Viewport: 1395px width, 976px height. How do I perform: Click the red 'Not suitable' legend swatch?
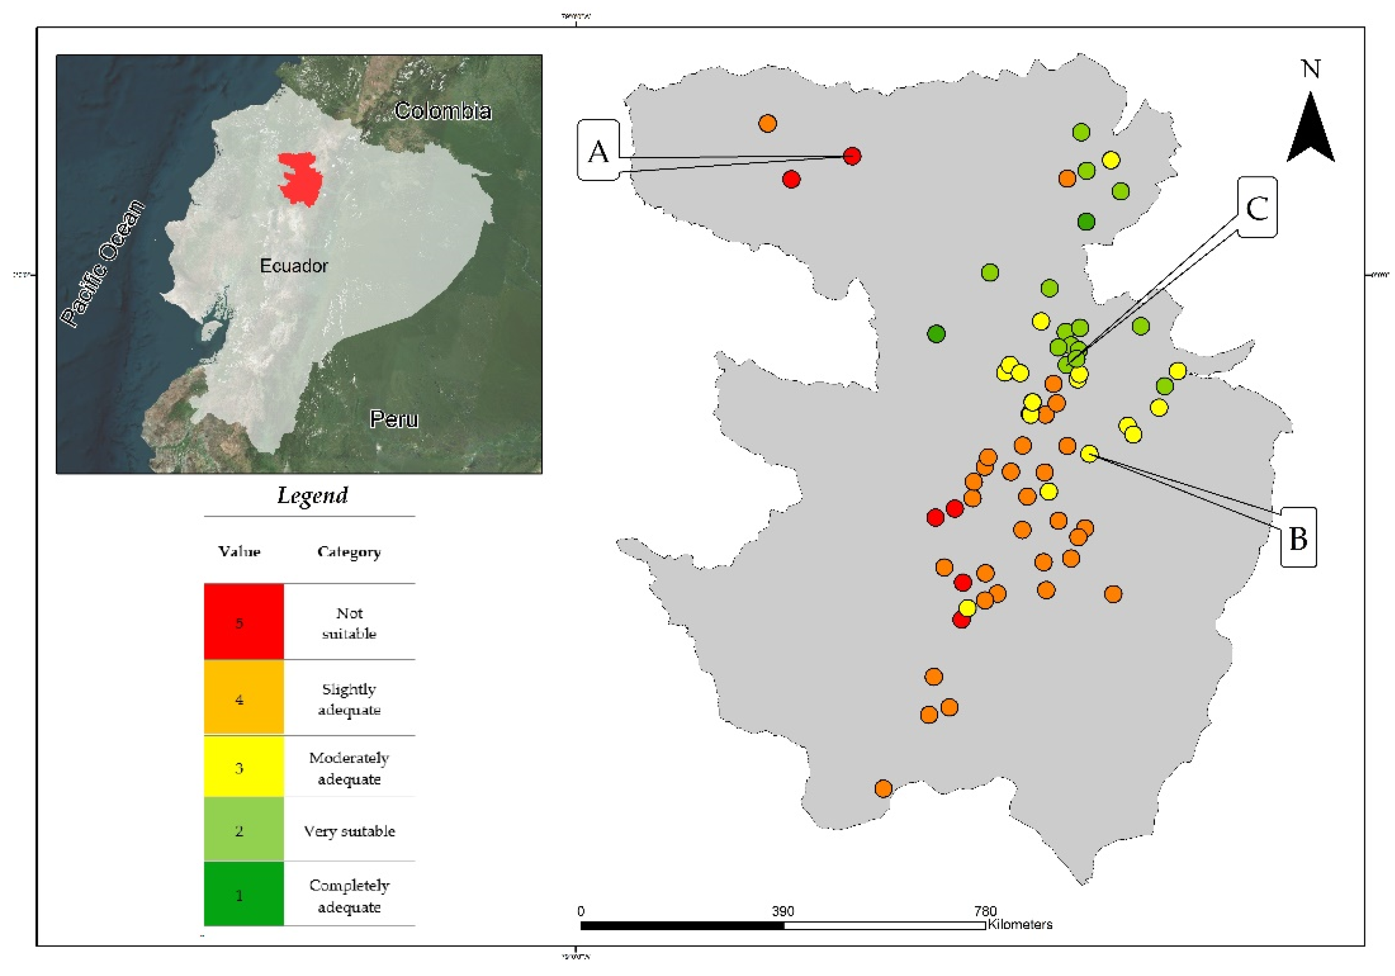pos(244,622)
